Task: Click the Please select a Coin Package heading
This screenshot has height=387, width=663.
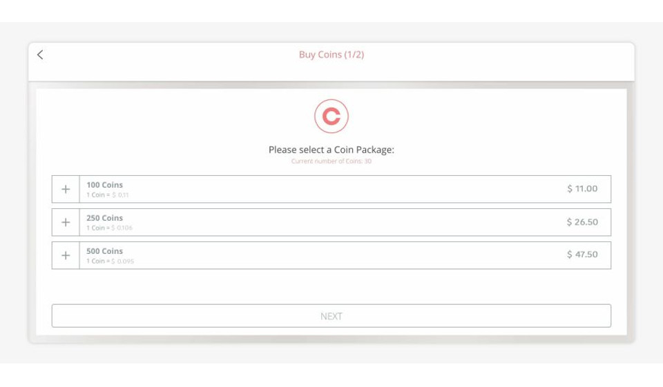Action: (331, 150)
